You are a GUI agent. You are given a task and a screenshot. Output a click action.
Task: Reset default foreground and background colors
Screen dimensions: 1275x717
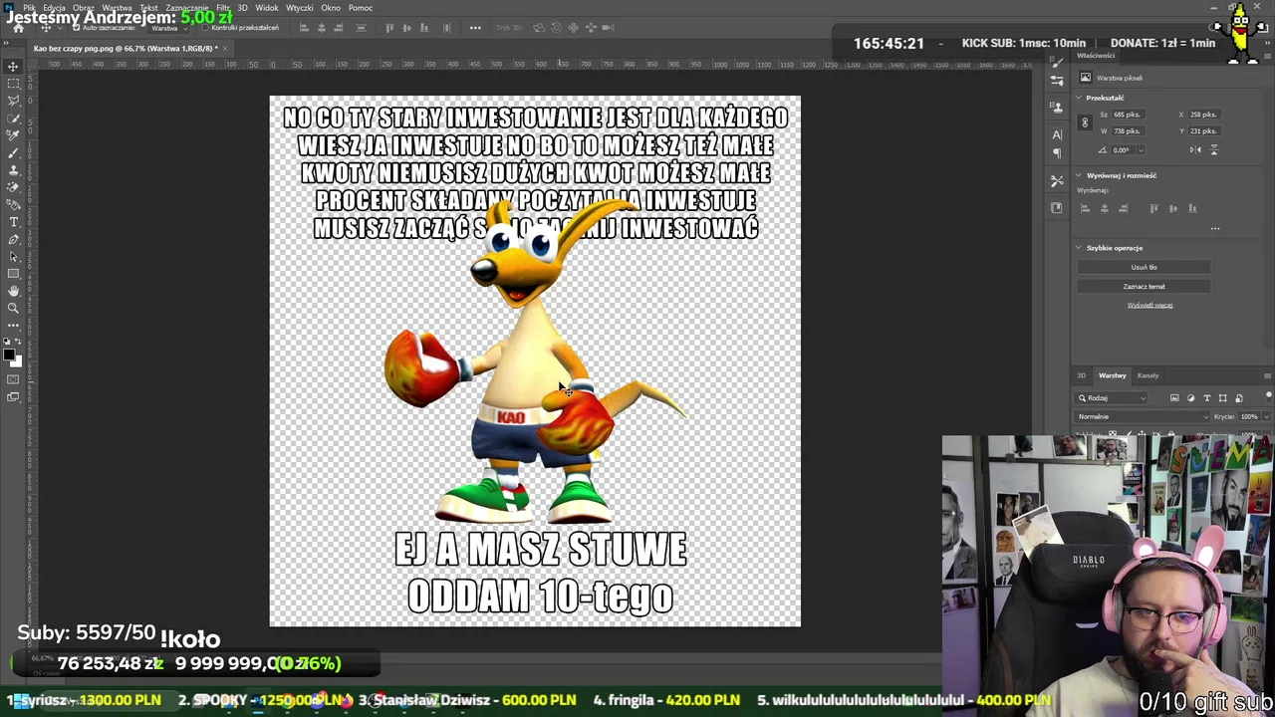tap(8, 342)
